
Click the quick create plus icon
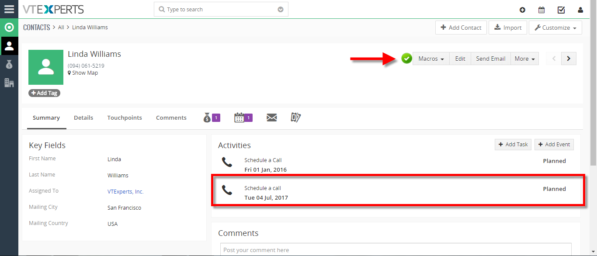[522, 10]
